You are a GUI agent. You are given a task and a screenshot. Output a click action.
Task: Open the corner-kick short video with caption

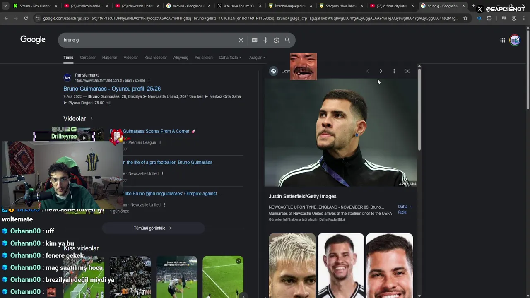pos(176,276)
